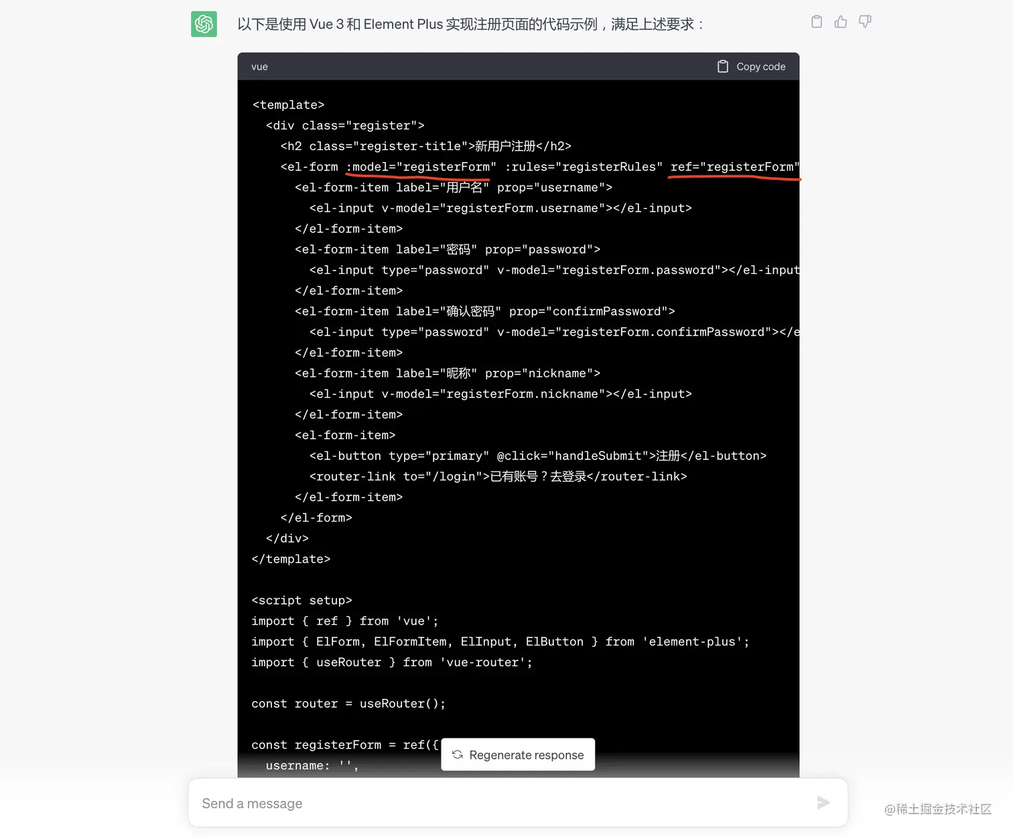Click the import { ref } from 'vue' line

(344, 621)
